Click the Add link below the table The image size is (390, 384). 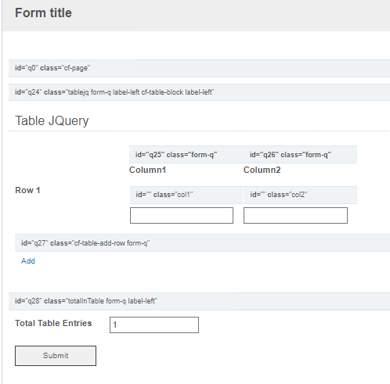(28, 261)
